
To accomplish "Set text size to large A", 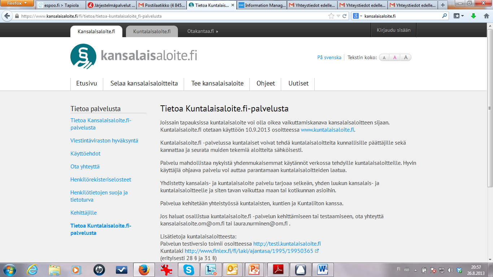I will coord(406,57).
